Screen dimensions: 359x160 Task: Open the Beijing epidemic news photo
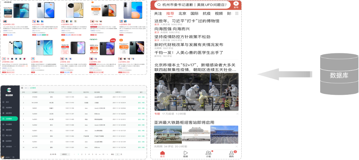196,92
